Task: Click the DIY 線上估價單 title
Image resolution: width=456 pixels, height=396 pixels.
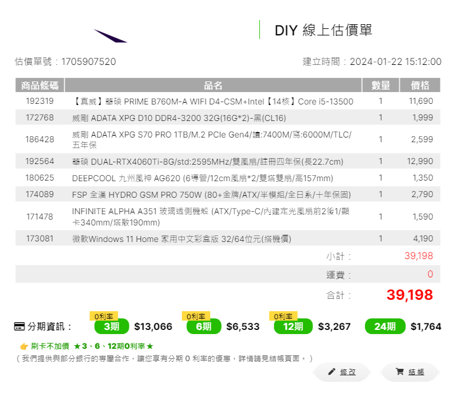Action: coord(324,30)
